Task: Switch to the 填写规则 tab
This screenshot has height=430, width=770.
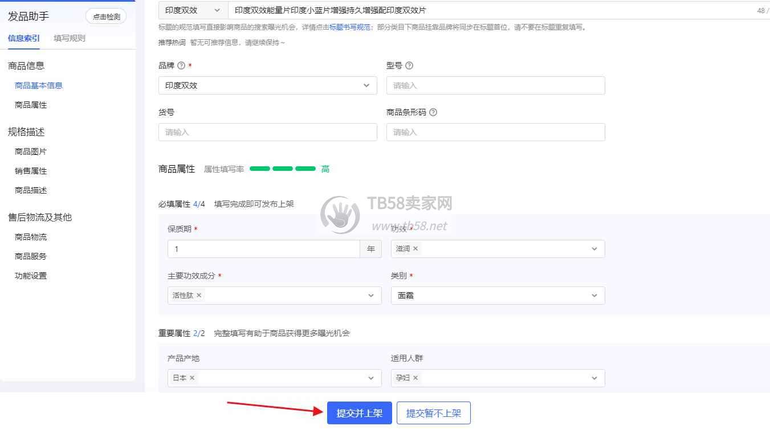Action: [70, 39]
